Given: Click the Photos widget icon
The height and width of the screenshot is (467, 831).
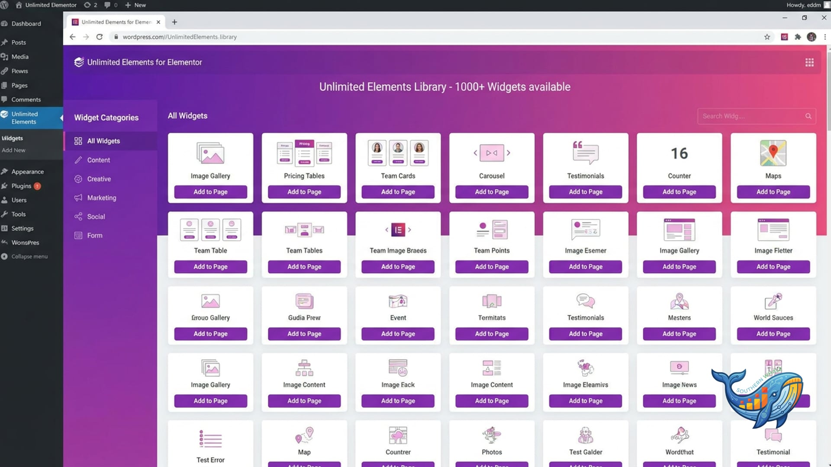Looking at the screenshot, I should [492, 435].
